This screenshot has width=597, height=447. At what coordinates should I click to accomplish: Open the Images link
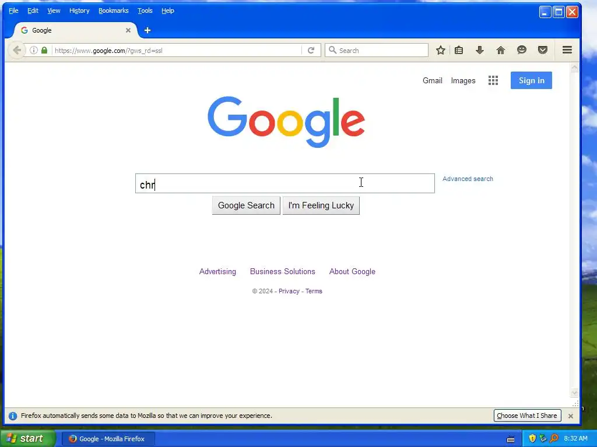(x=463, y=80)
